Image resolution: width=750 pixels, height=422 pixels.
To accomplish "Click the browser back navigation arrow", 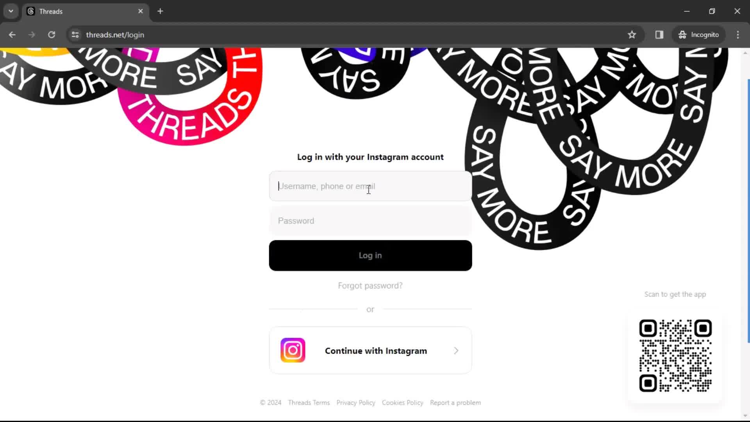I will click(12, 34).
